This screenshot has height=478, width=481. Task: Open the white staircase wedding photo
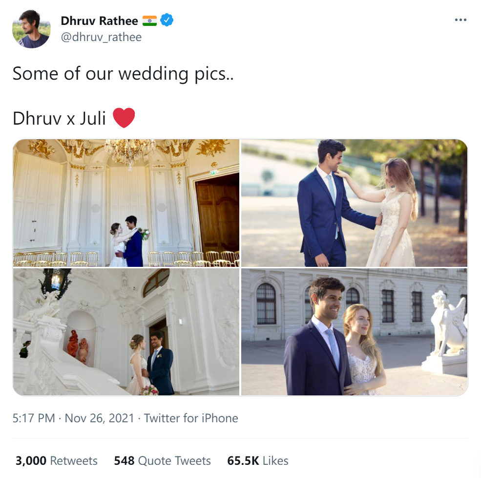[126, 332]
